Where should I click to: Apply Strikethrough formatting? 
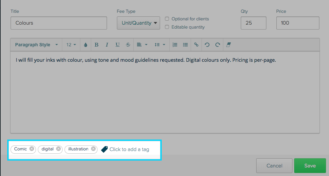(128, 45)
